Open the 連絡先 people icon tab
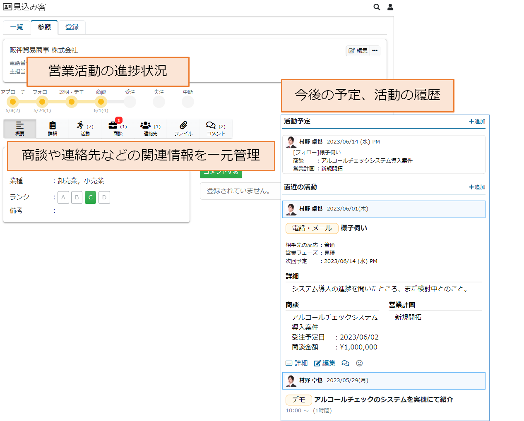Screen dimensions: 524x421 pos(150,128)
